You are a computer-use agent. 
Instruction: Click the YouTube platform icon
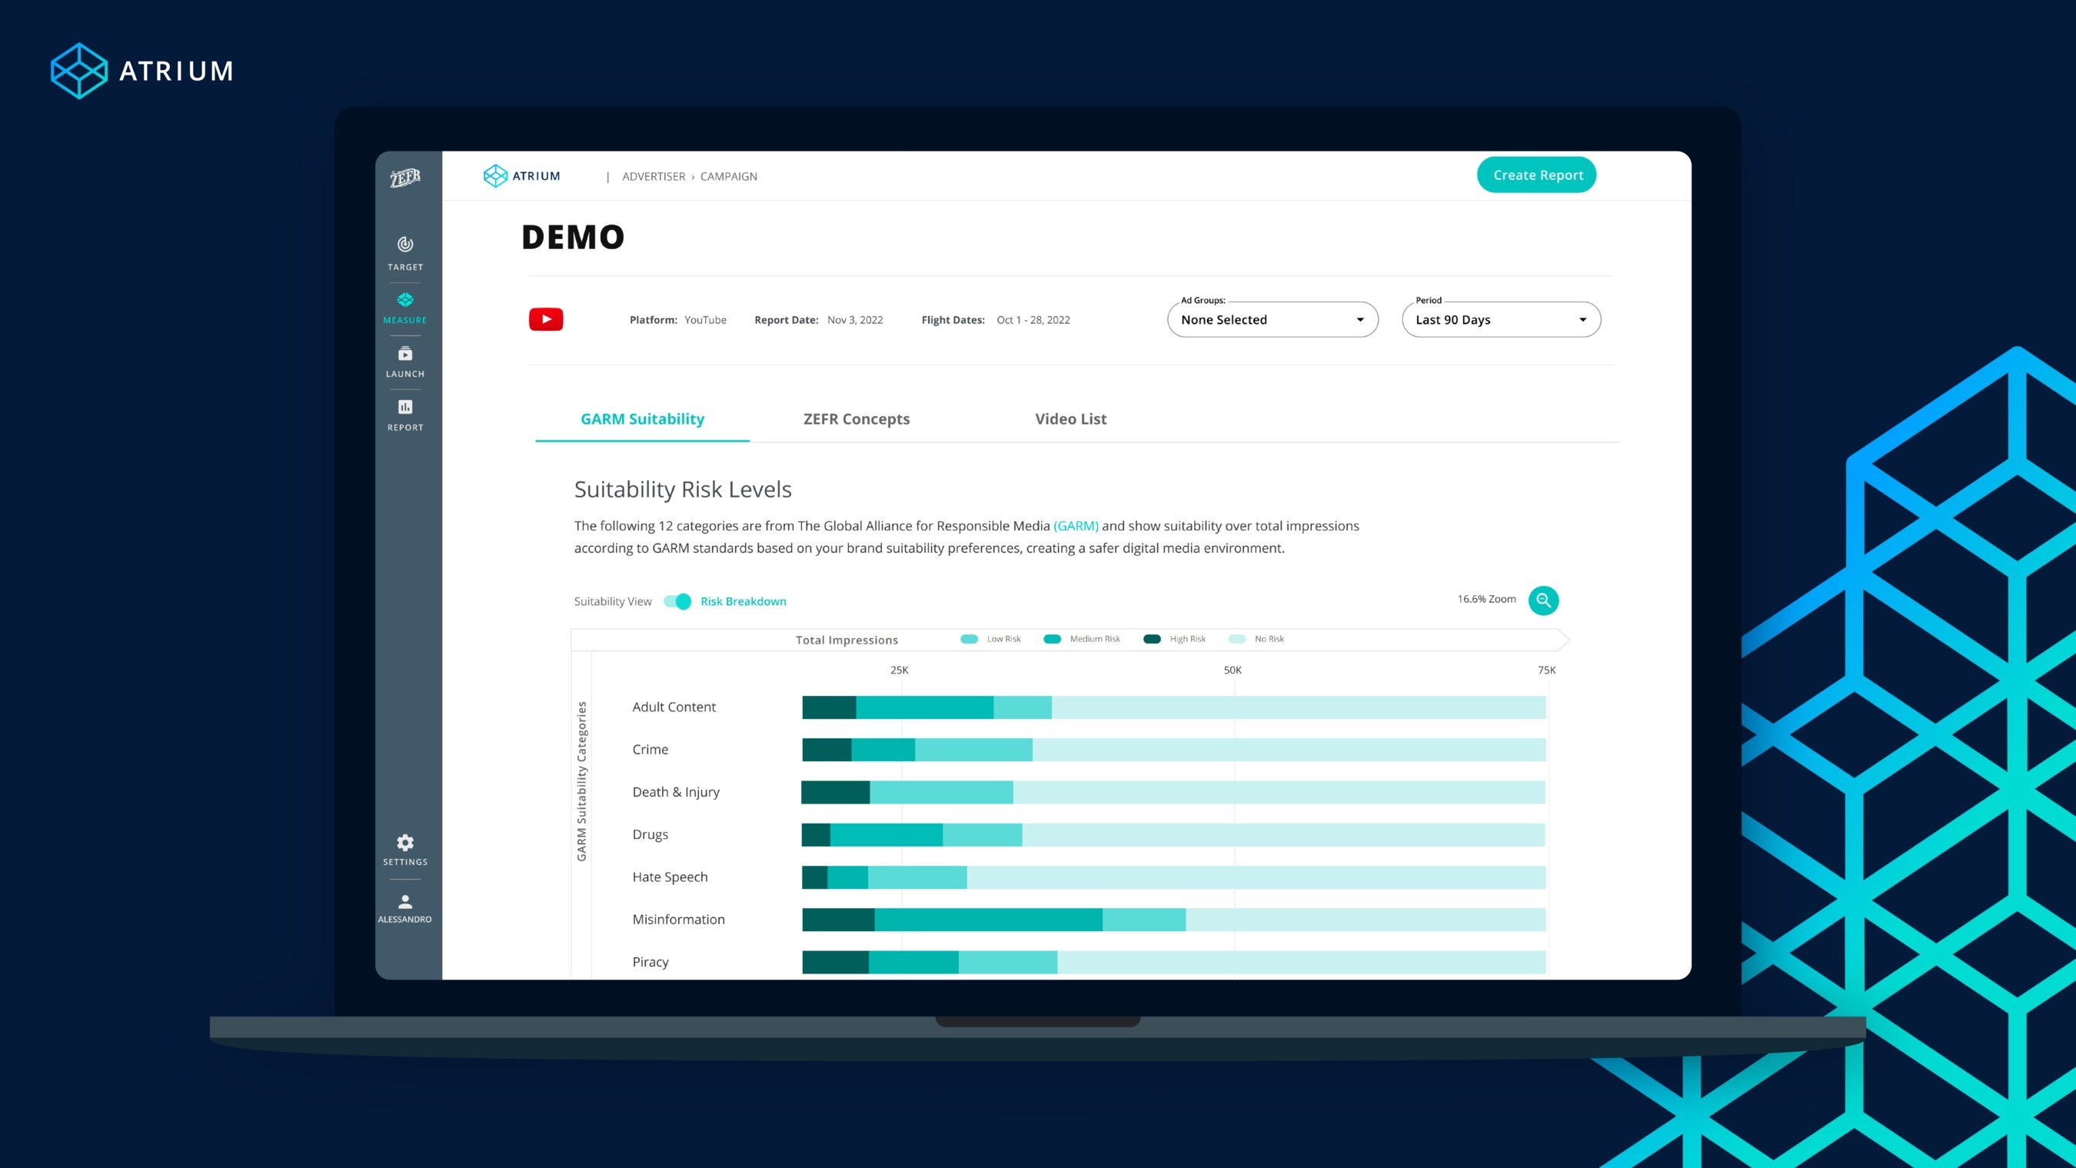click(x=546, y=319)
